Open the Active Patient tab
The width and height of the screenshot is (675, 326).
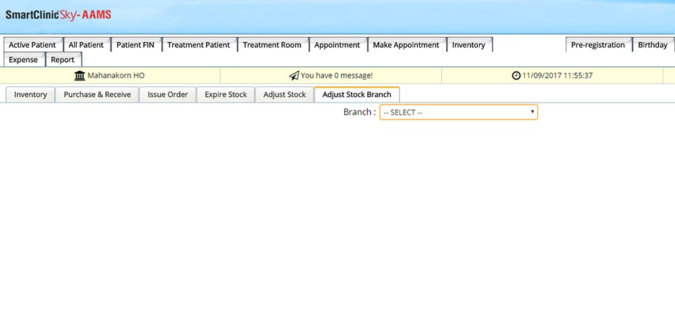[32, 45]
